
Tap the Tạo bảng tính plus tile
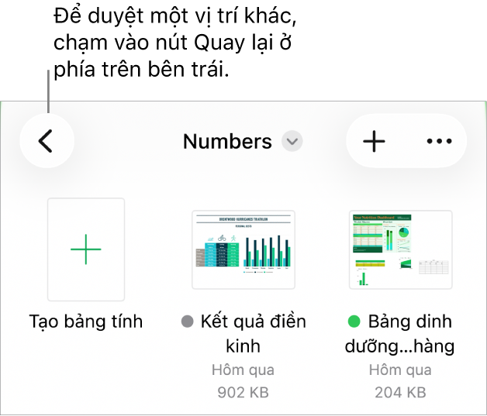[x=86, y=249]
